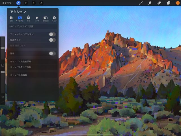Choose キャンバスを上下反転

(x=33, y=67)
